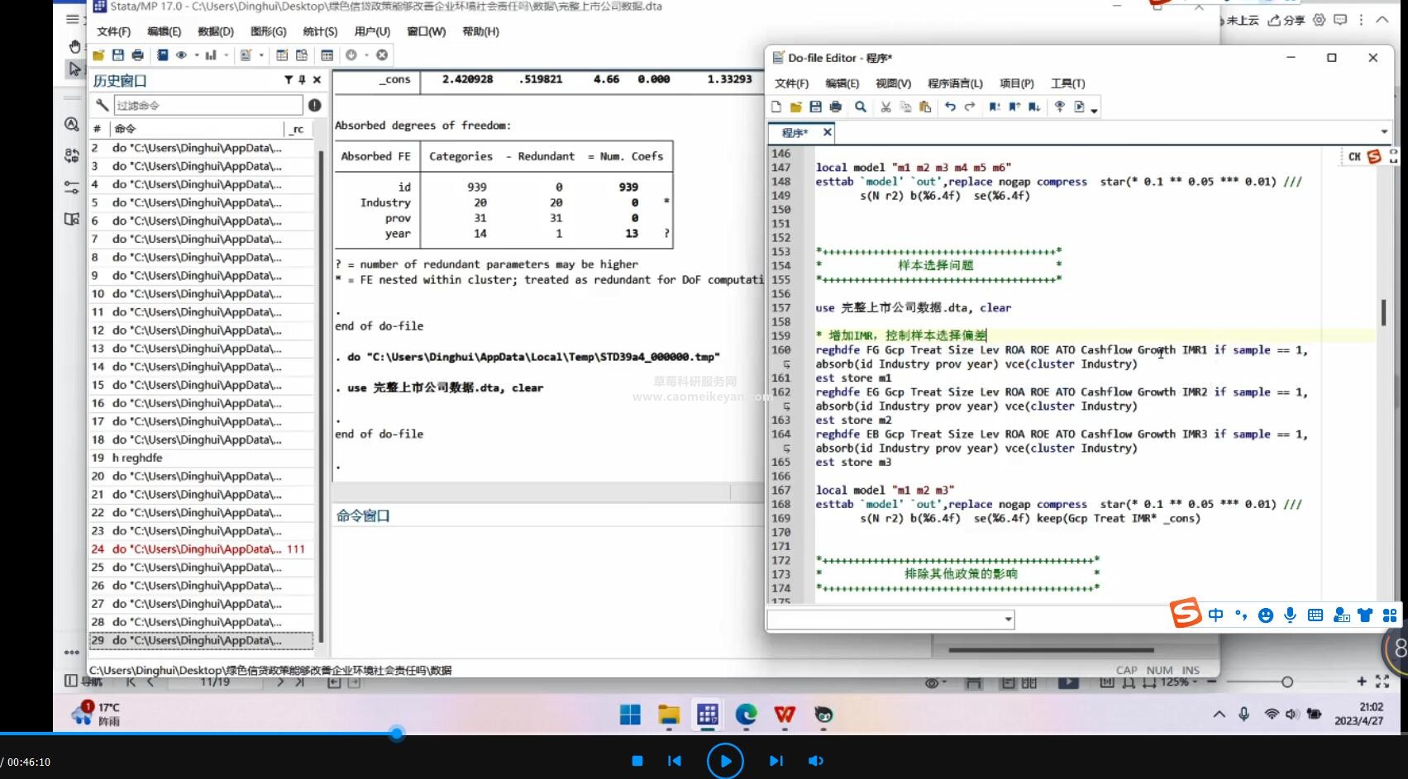Click the Break (stop) icon in Stata toolbar
This screenshot has height=779, width=1408.
pyautogui.click(x=382, y=55)
